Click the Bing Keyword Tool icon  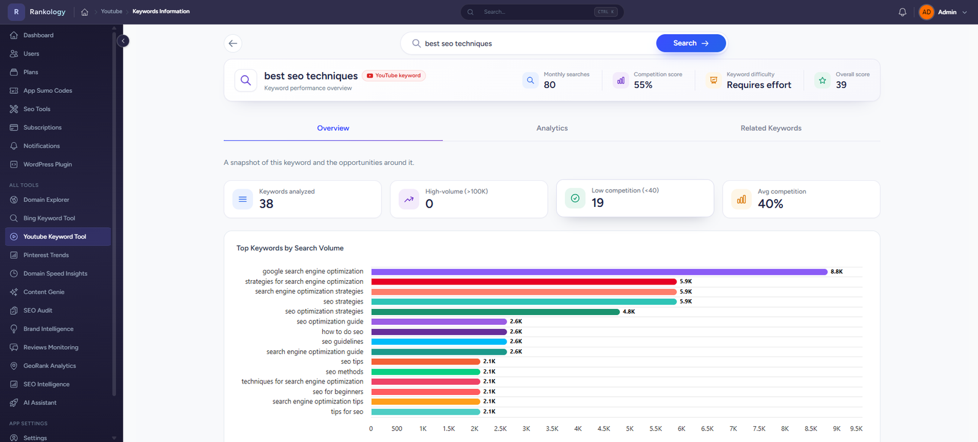(x=13, y=218)
